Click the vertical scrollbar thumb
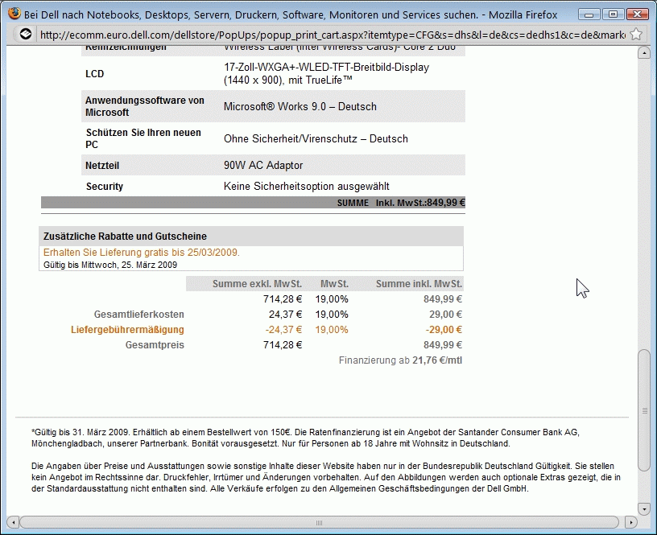The height and width of the screenshot is (535, 657). (x=644, y=410)
